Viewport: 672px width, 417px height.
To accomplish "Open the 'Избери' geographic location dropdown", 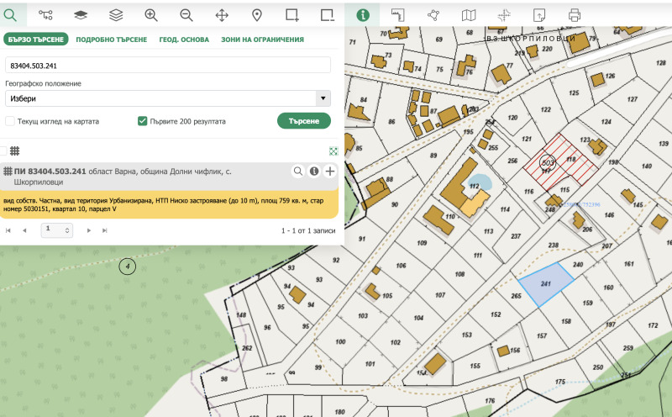I will (168, 98).
